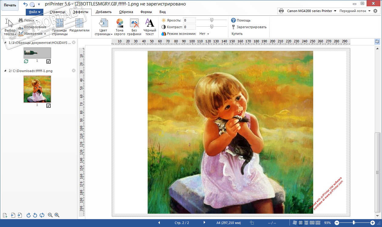Open the Режим экономии dropdown set to Нет

coord(204,34)
